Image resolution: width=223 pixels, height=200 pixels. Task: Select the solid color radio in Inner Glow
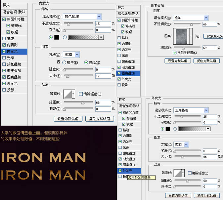point(51,37)
